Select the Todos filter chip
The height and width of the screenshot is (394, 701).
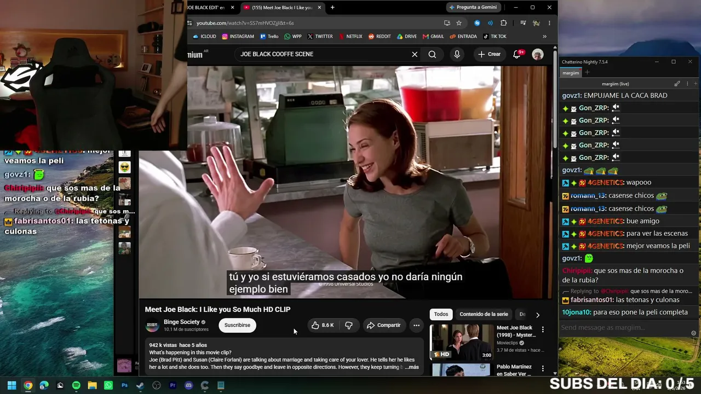point(441,314)
